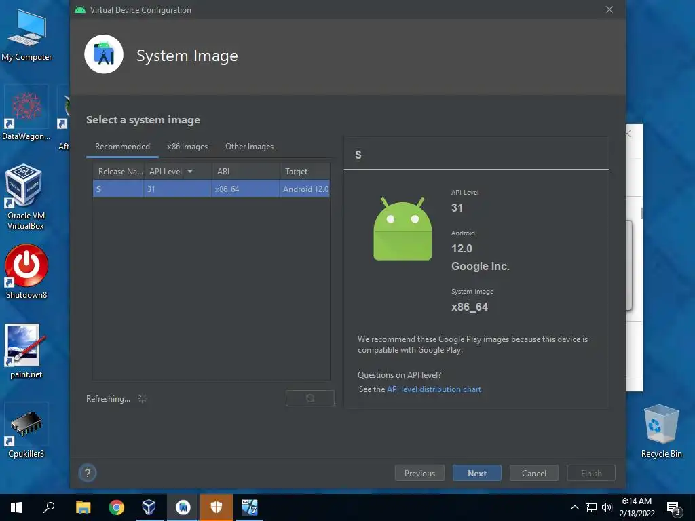Click the Previous button

(419, 473)
